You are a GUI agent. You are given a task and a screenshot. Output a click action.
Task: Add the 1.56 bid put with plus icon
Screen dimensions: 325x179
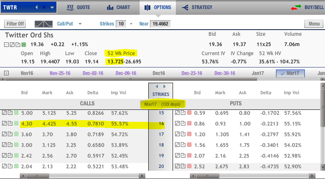[183, 144]
